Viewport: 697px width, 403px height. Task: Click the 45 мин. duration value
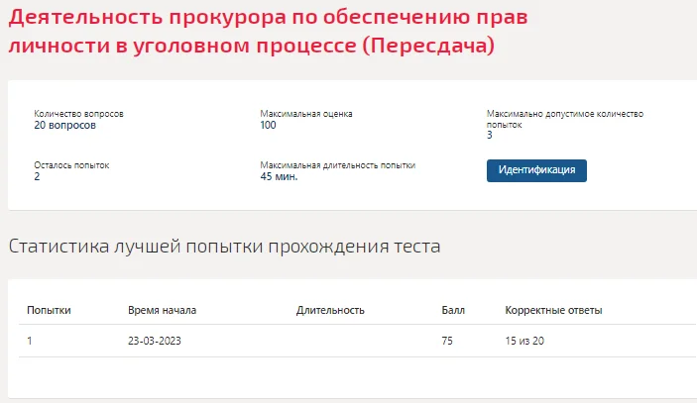point(279,176)
